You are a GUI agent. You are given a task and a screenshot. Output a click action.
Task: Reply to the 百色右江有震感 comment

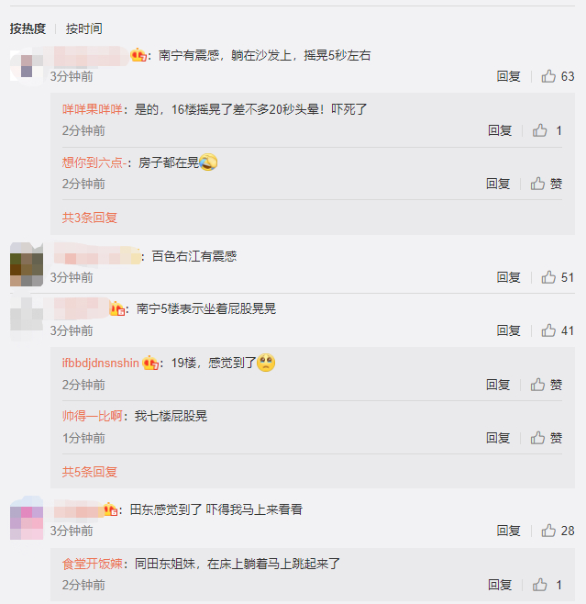[x=508, y=277]
